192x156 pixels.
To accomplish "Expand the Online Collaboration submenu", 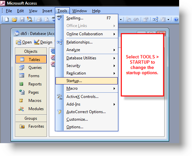I will 87,34.
